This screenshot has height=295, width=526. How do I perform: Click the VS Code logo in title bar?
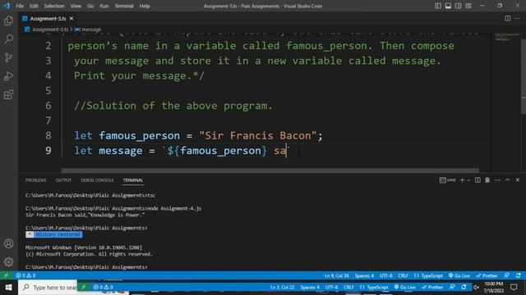pos(7,6)
